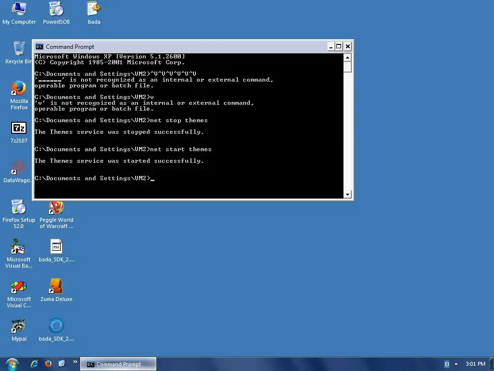Click scrollbar up arrow in Command Prompt

click(x=347, y=57)
